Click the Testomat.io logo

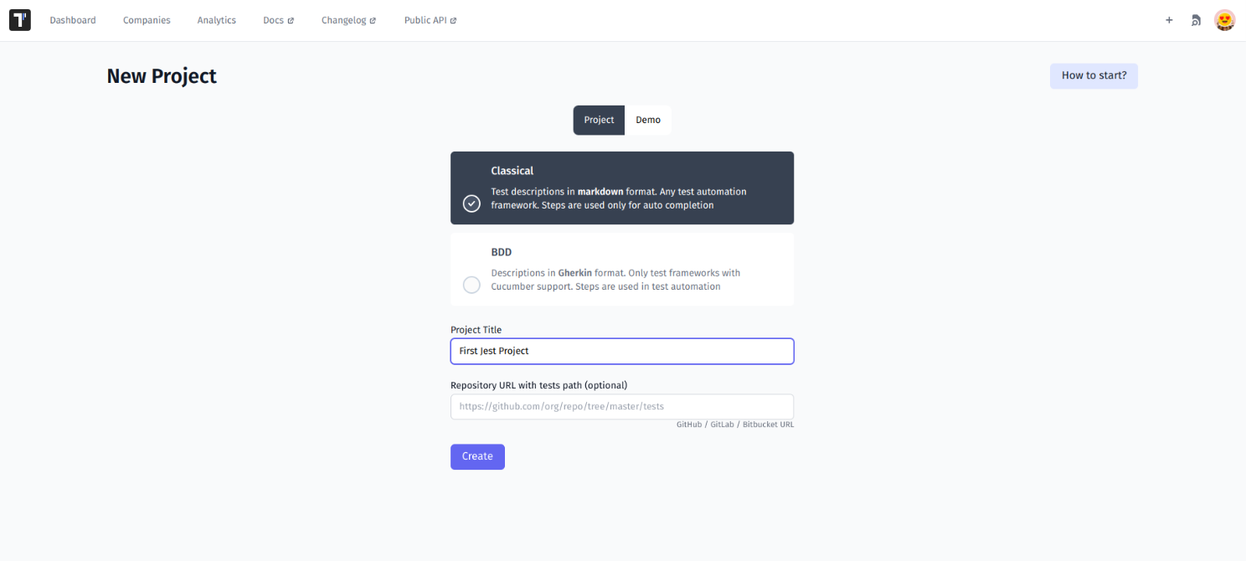point(19,19)
